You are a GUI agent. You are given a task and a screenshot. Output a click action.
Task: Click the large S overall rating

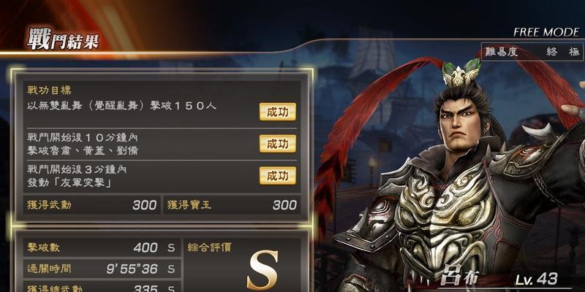tap(264, 270)
